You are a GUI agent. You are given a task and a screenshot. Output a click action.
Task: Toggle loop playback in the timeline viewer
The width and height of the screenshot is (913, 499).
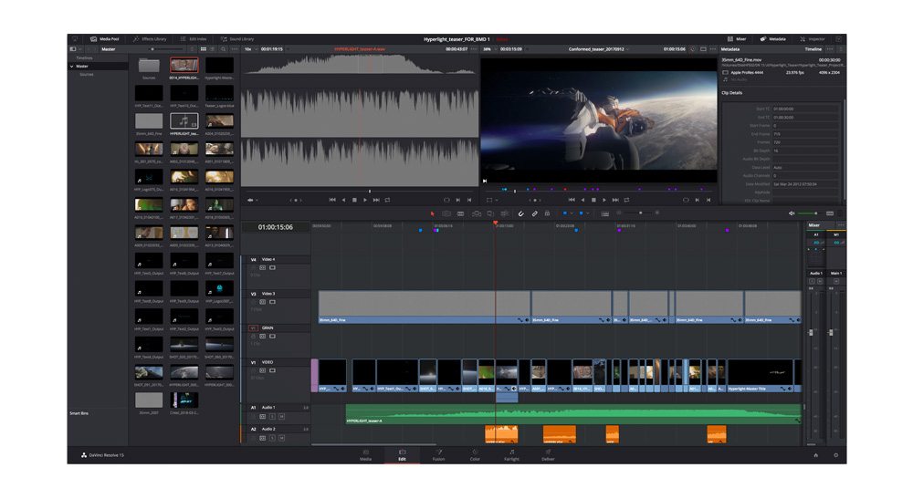626,200
